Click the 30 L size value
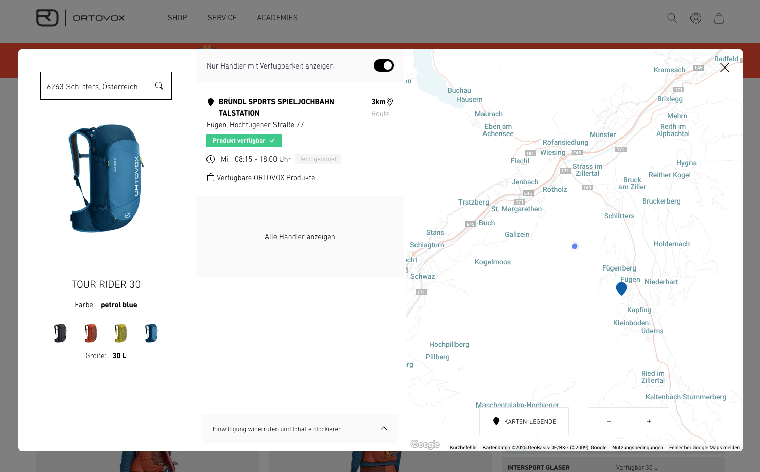 119,356
